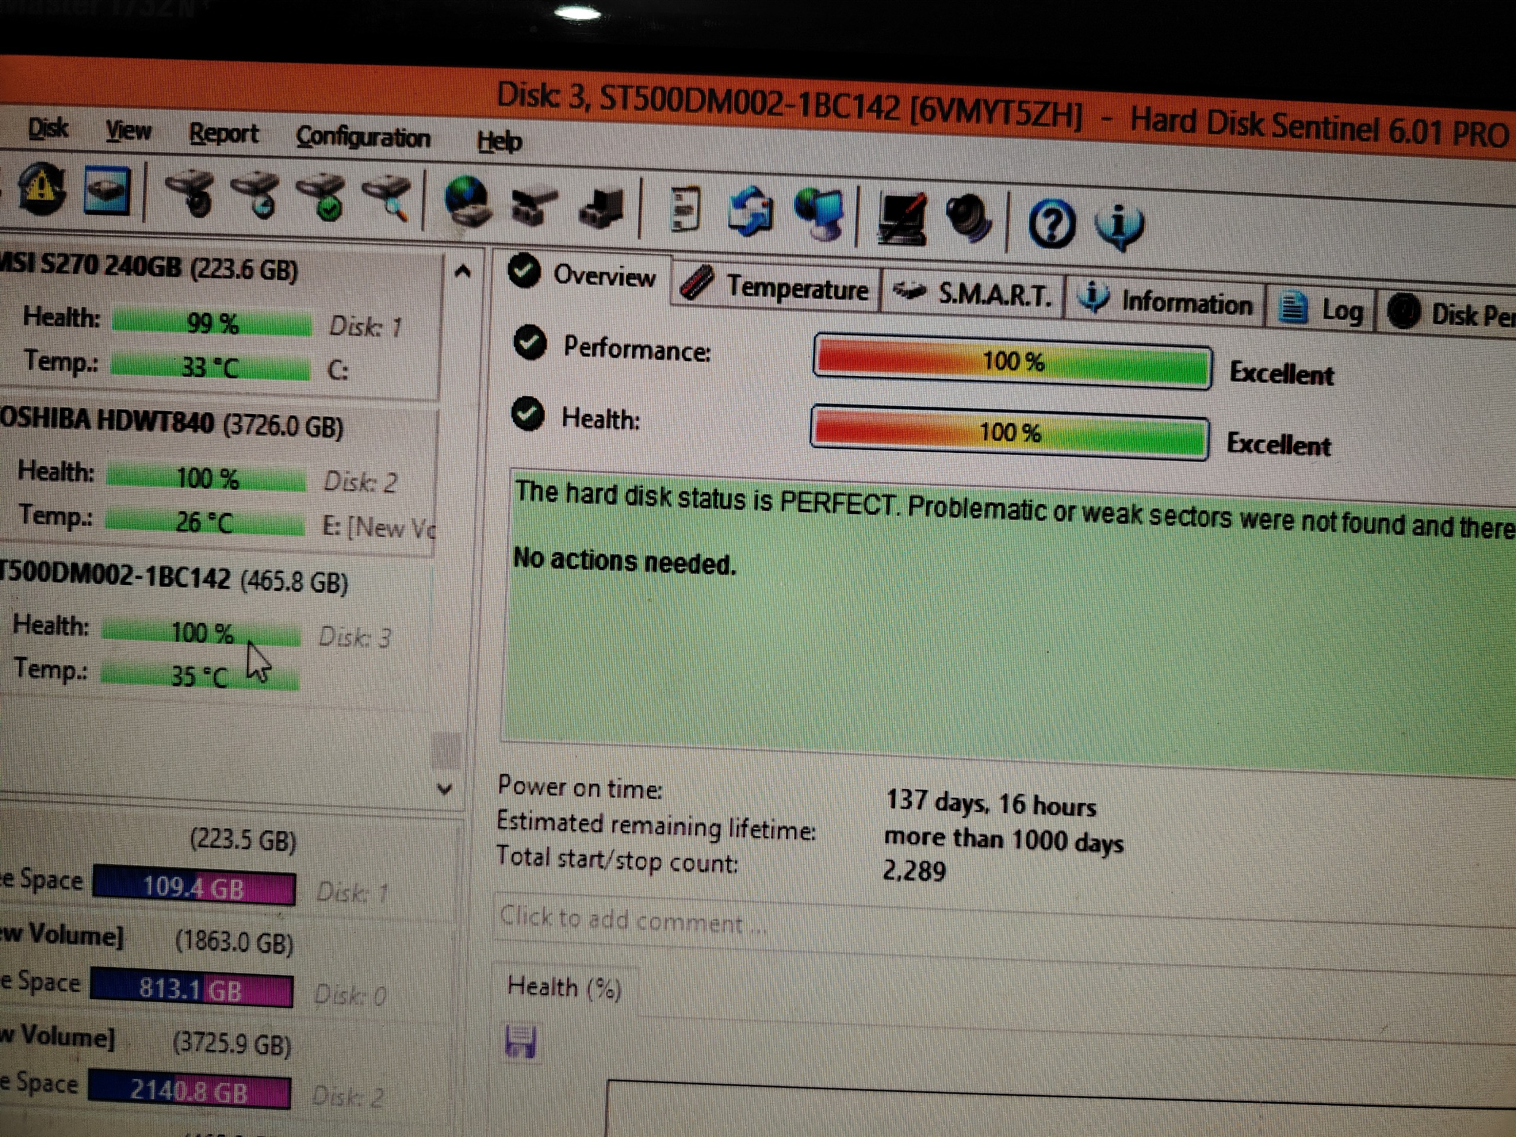Screen dimensions: 1516x1137
Task: Click the blue info bubble toolbar icon
Action: pyautogui.click(x=1119, y=225)
